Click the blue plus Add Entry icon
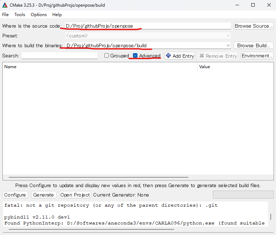Screen dimensions: 276x235 pyautogui.click(x=169, y=56)
